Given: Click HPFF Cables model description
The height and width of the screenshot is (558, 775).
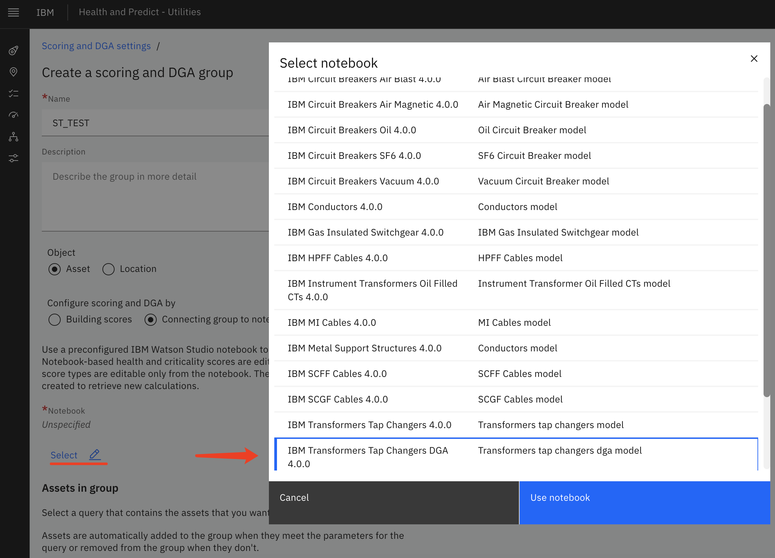Looking at the screenshot, I should [x=520, y=258].
